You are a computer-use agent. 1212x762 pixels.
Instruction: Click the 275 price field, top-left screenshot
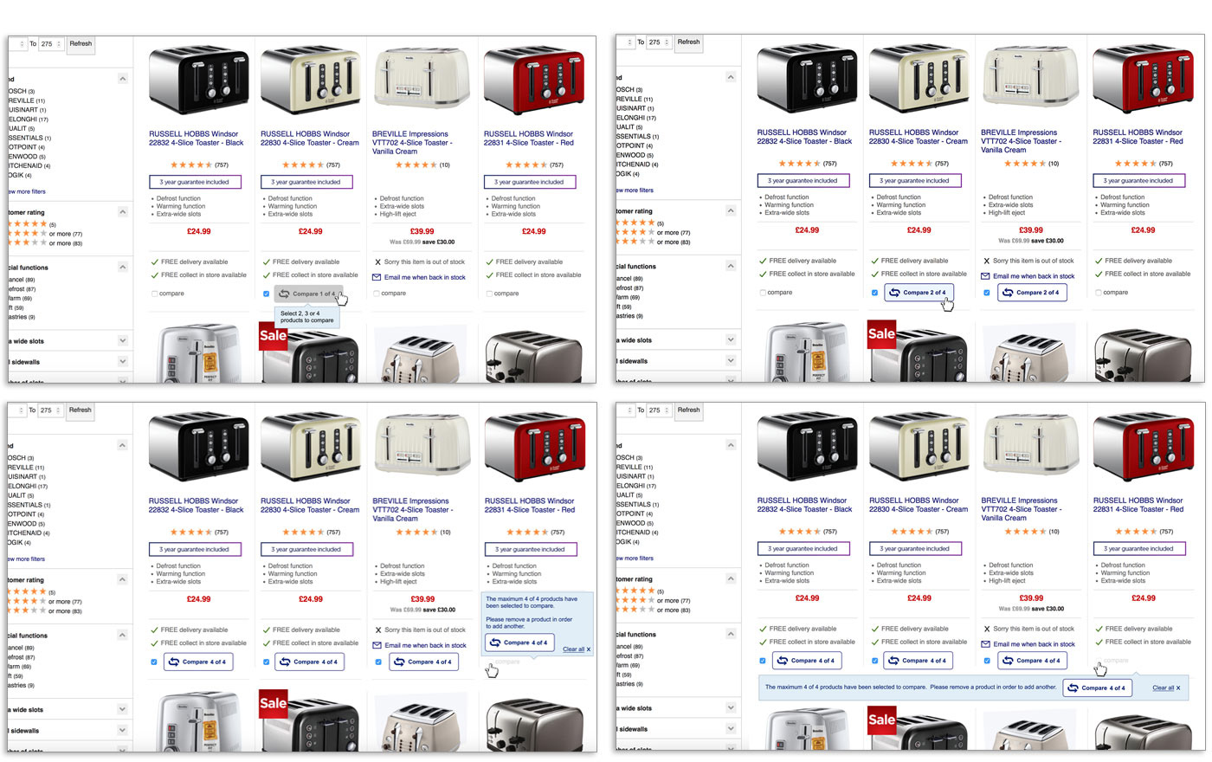[x=51, y=44]
